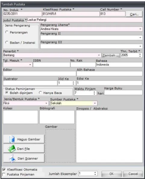The image size is (145, 179).
Task: Click the Cancel button
Action: [133, 174]
